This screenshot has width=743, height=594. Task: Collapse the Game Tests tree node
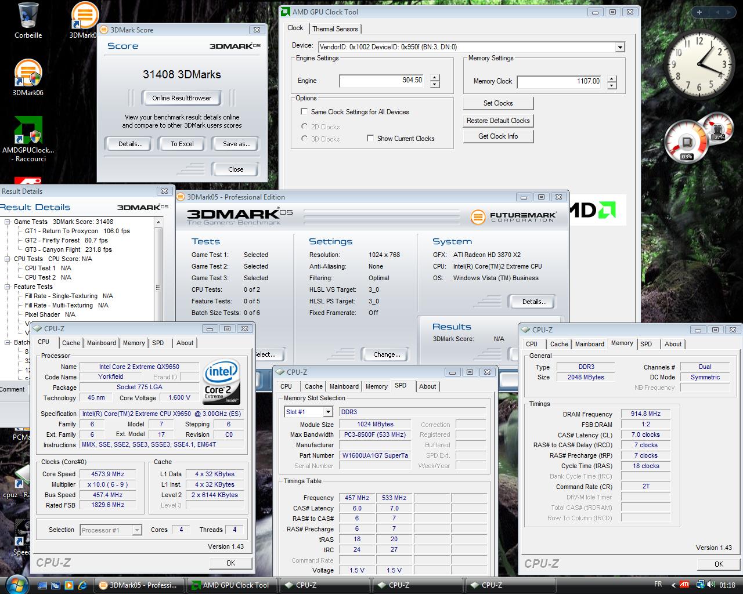(8, 222)
